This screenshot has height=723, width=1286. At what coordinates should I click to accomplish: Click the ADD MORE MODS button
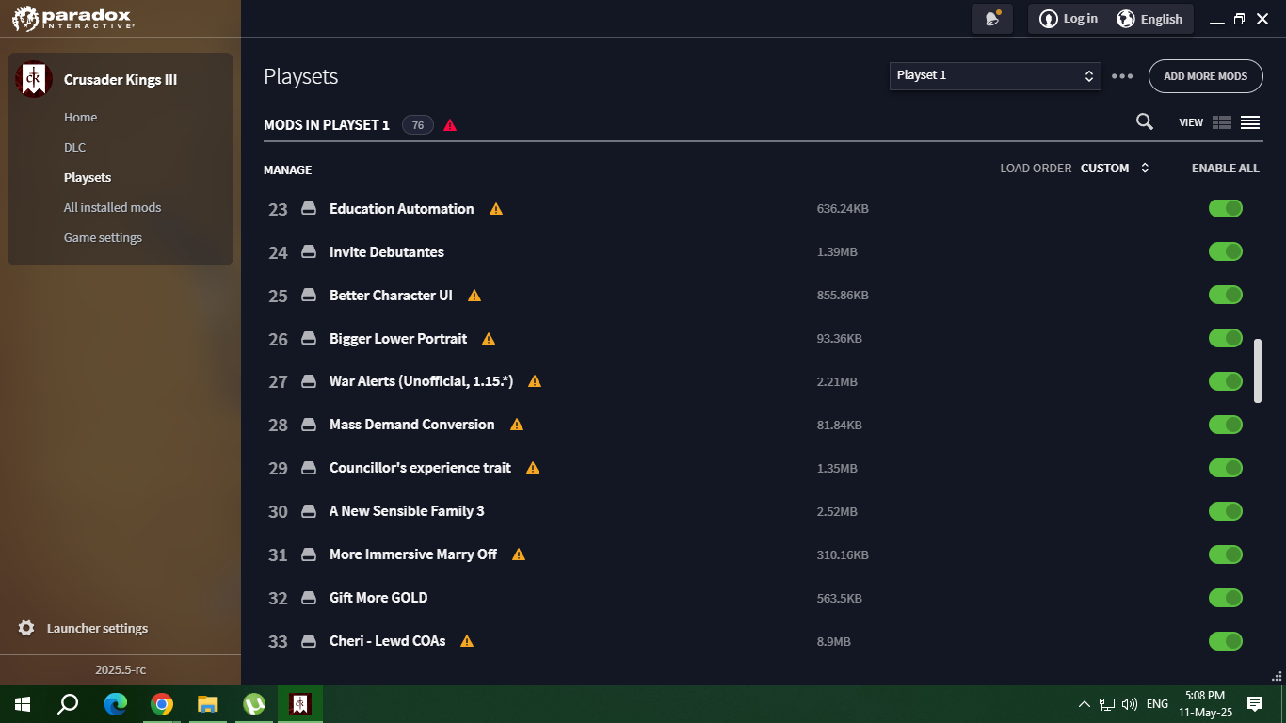tap(1206, 76)
